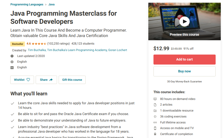
Task: Click the '$12.99' price
Action: point(161,49)
